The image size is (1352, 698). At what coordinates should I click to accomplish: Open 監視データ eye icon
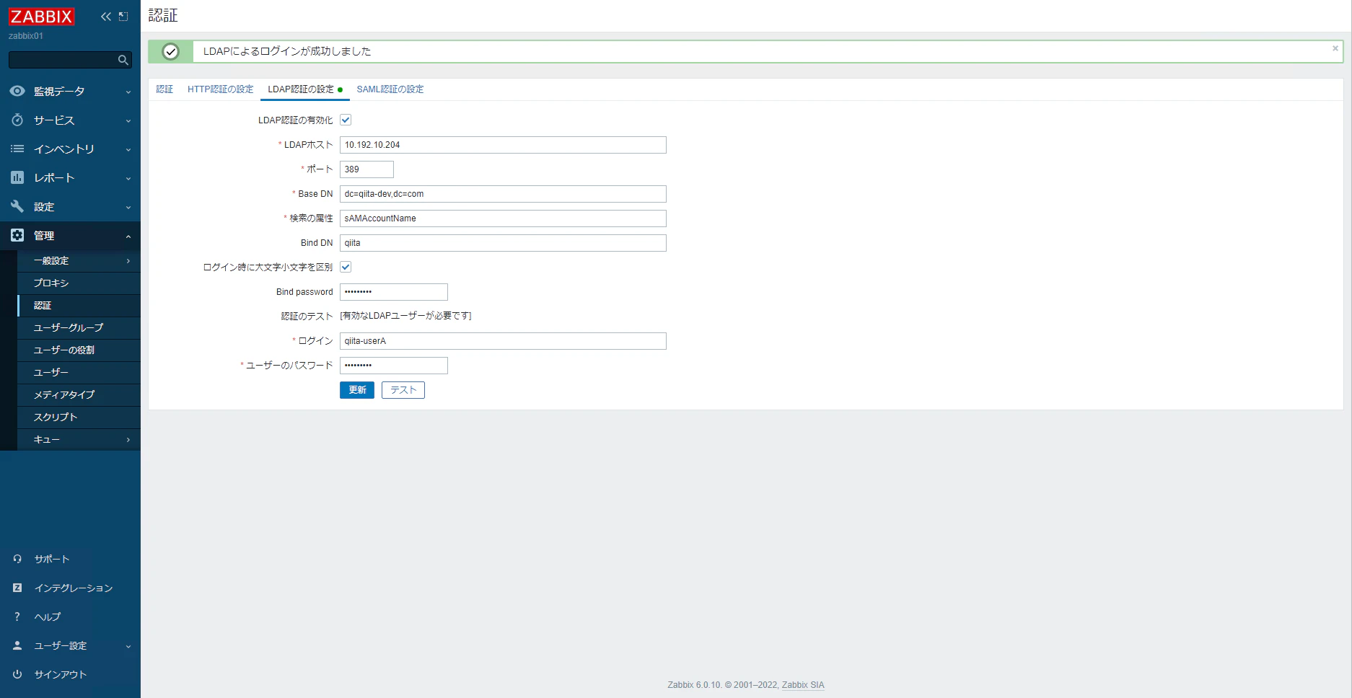[17, 91]
